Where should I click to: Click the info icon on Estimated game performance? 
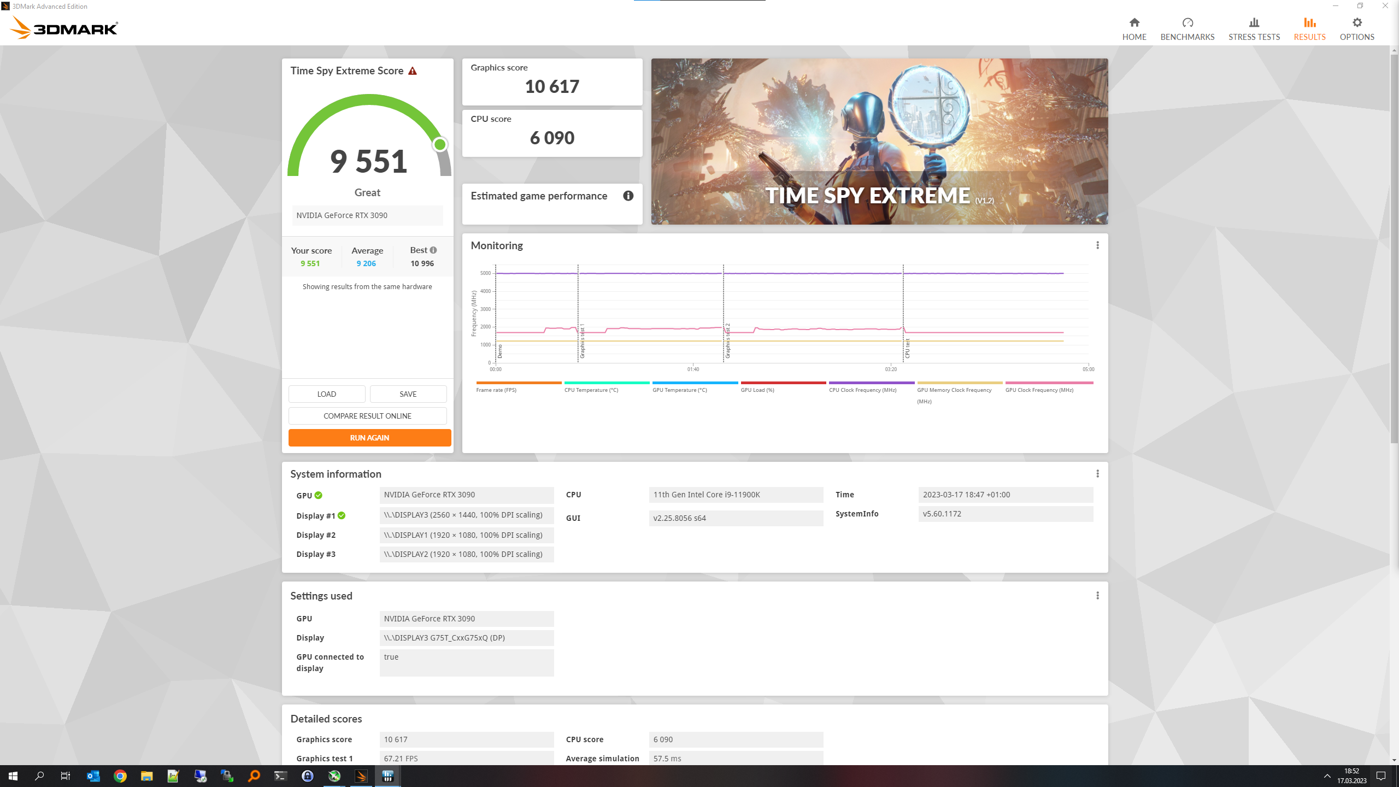[x=628, y=196]
